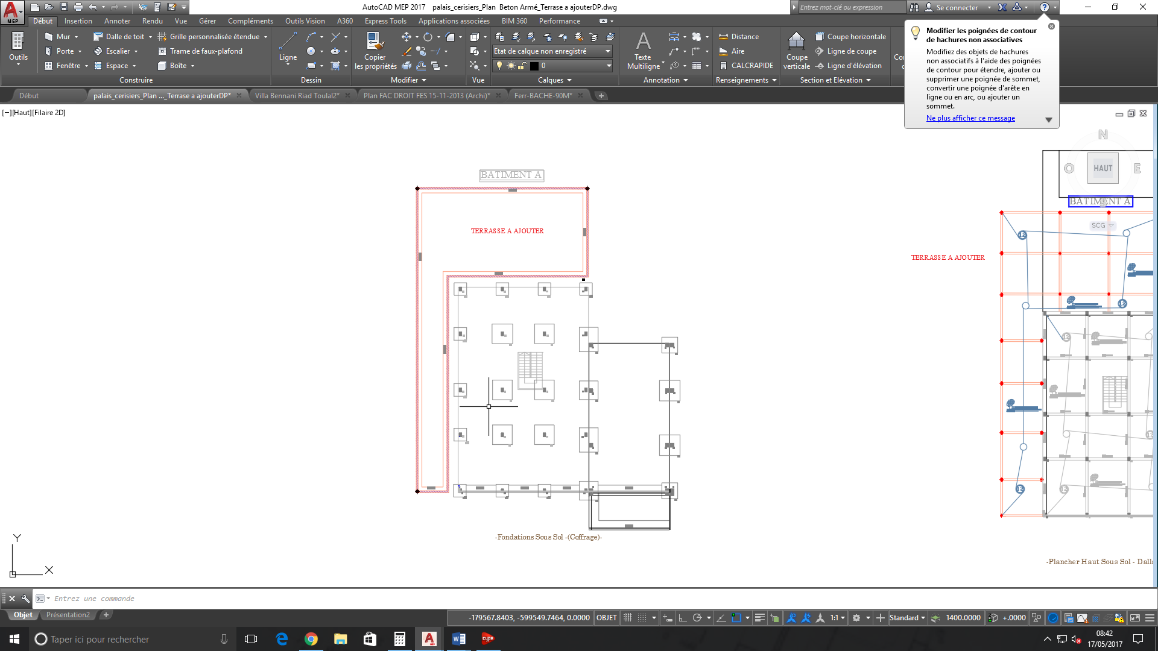This screenshot has width=1158, height=651.
Task: Toggle lineweight display in status bar
Action: tap(760, 618)
